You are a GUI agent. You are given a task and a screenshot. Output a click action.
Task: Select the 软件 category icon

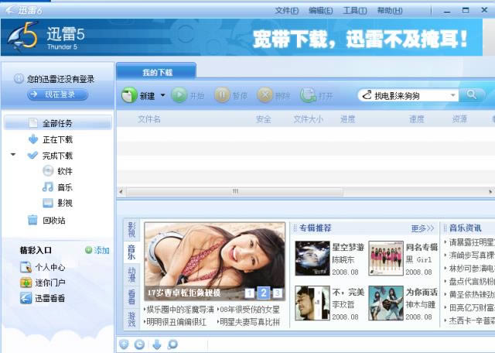tap(48, 171)
